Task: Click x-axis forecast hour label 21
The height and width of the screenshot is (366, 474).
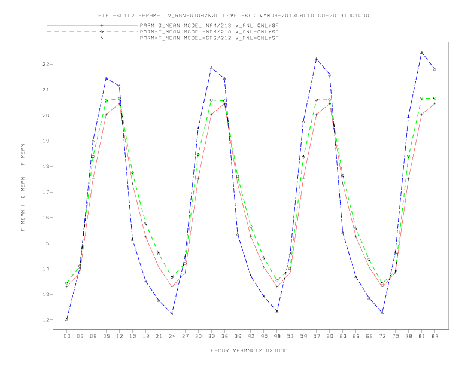Action: pyautogui.click(x=159, y=336)
